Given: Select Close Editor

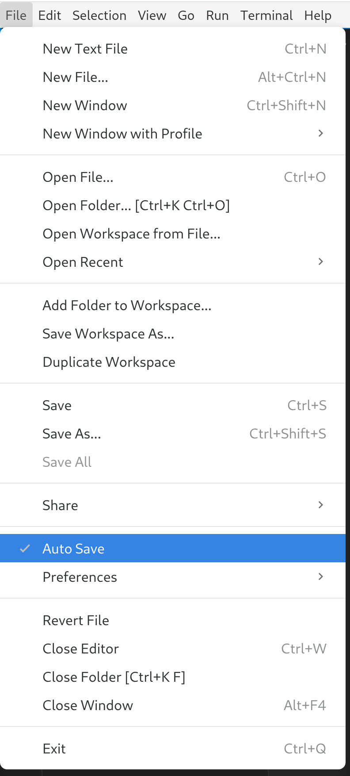Looking at the screenshot, I should pos(80,649).
